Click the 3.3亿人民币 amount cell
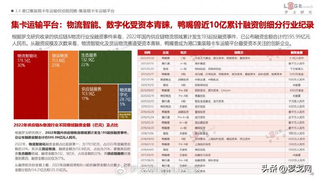 297,58
